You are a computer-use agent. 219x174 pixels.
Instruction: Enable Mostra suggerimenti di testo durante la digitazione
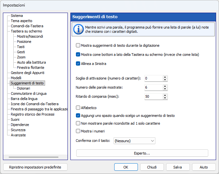[78, 45]
